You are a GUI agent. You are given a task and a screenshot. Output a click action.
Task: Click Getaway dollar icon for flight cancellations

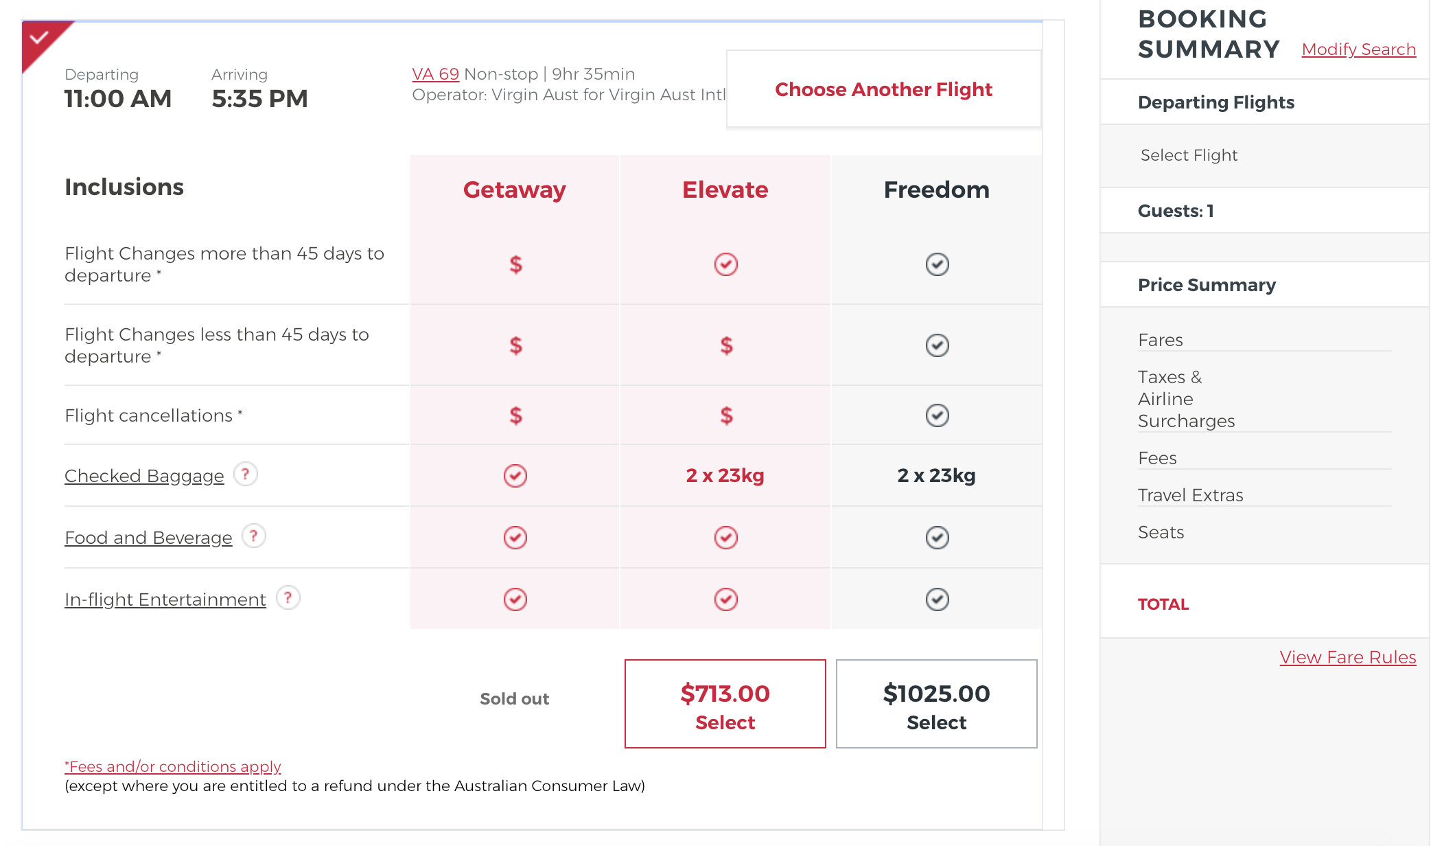pyautogui.click(x=515, y=415)
